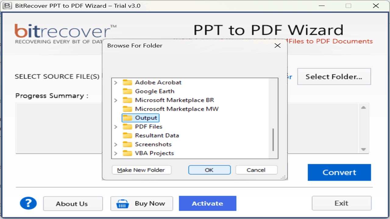Image resolution: width=390 pixels, height=219 pixels.
Task: Cancel the Browse For Folder dialog
Action: 256,170
